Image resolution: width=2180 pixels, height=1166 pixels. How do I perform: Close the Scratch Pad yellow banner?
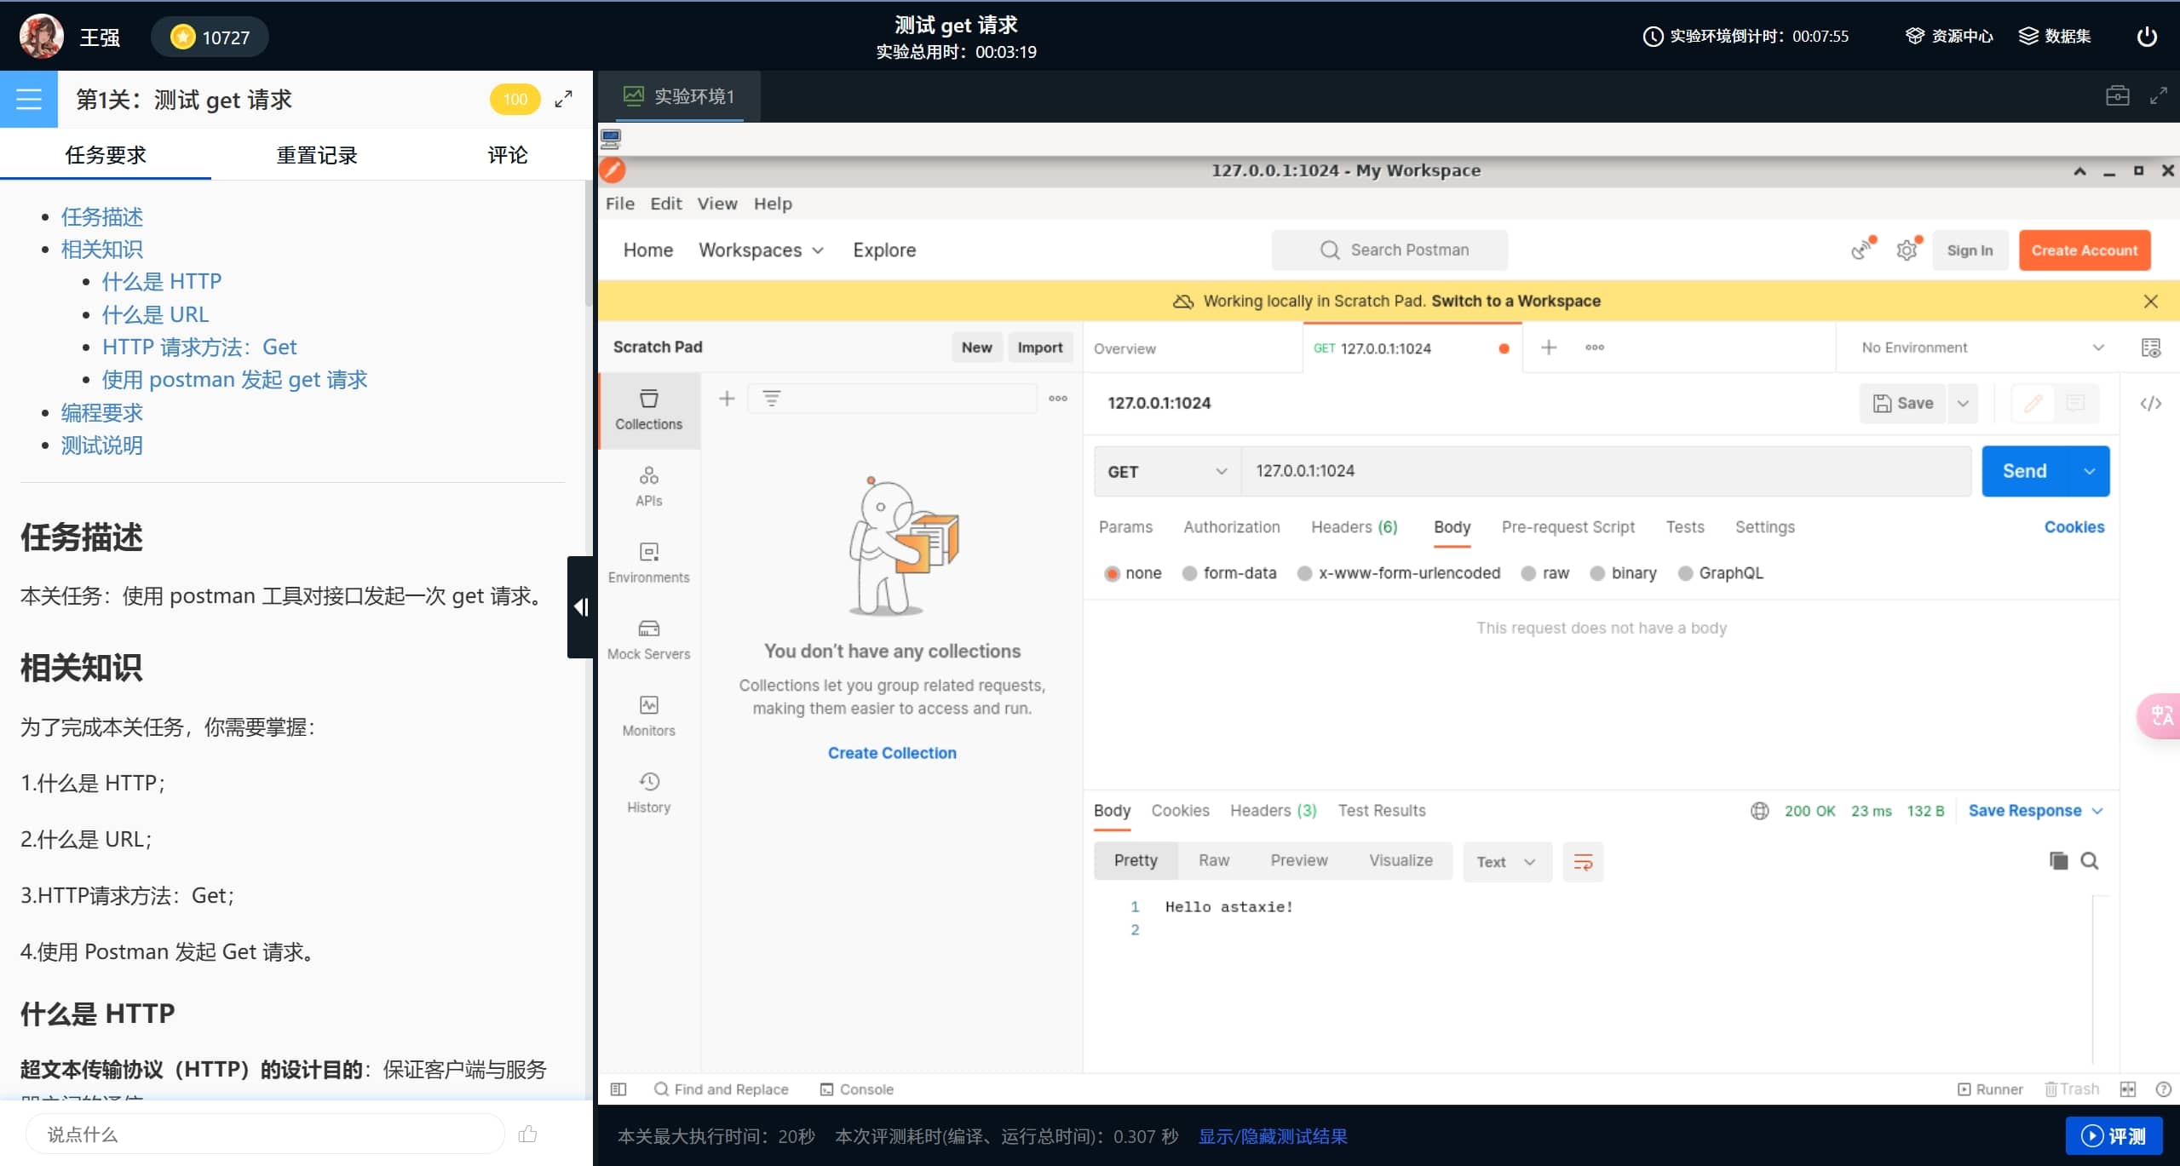coord(2150,301)
